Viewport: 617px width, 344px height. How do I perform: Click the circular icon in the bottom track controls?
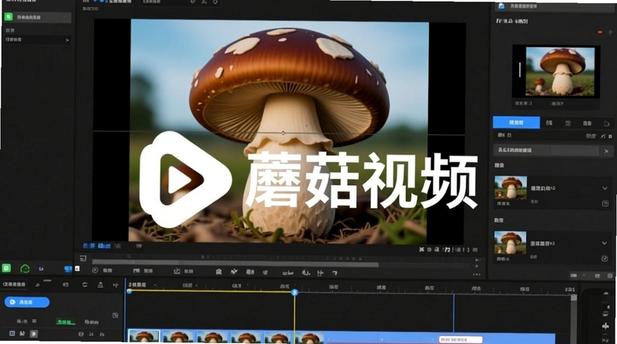point(81,334)
